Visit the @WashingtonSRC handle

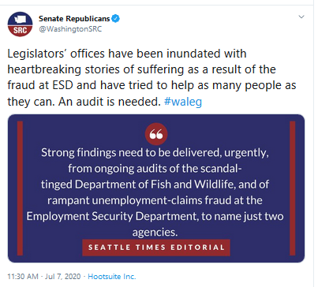tap(70, 29)
